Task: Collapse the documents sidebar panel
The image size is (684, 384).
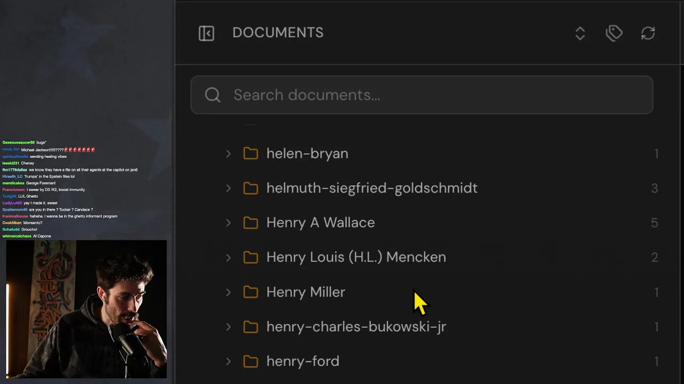Action: [206, 33]
